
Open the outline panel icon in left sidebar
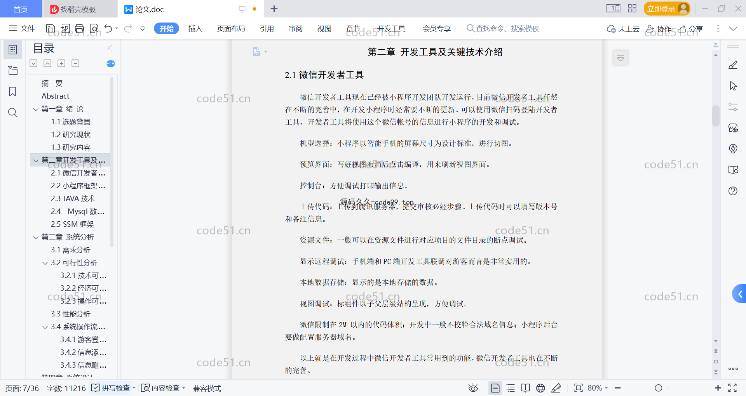point(13,50)
